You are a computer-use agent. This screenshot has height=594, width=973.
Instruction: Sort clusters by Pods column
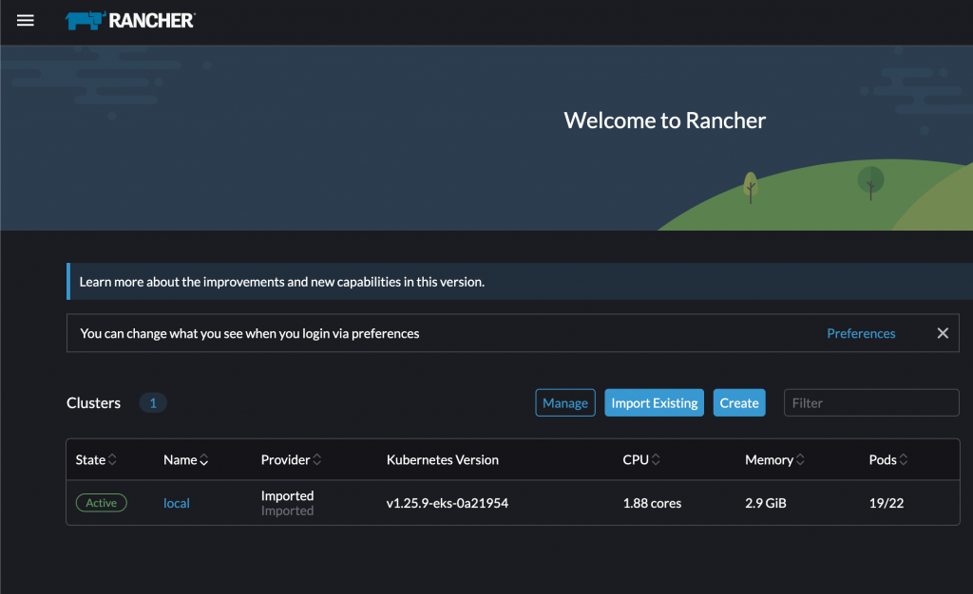pyautogui.click(x=888, y=459)
